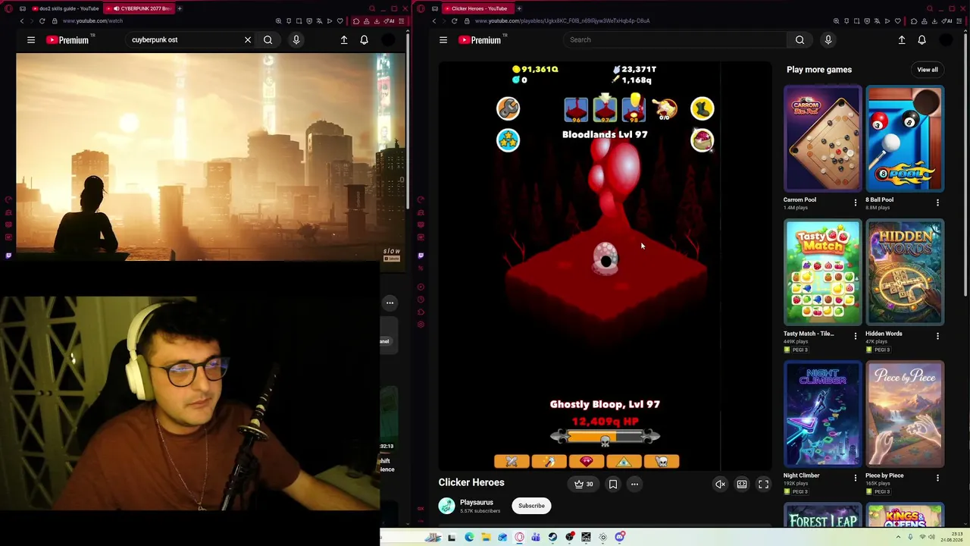The image size is (970, 546).
Task: Select zone 98 level tile
Action: (634, 109)
